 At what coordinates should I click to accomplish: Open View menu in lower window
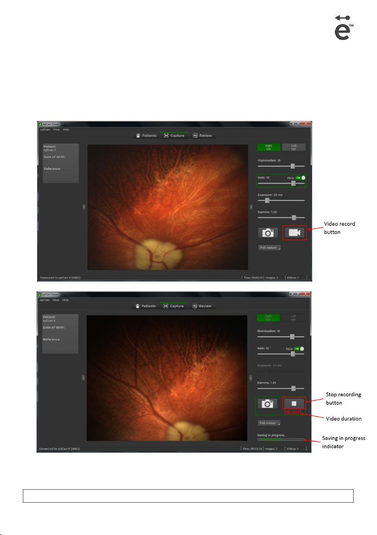[56, 300]
